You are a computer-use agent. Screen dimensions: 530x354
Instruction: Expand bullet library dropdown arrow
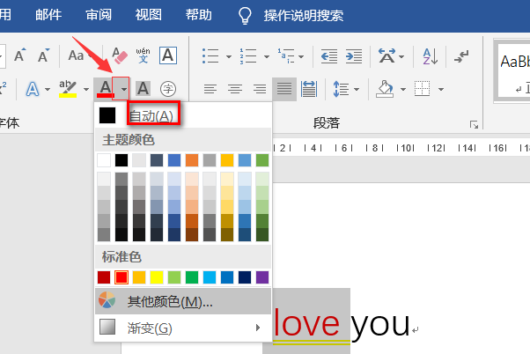229,56
